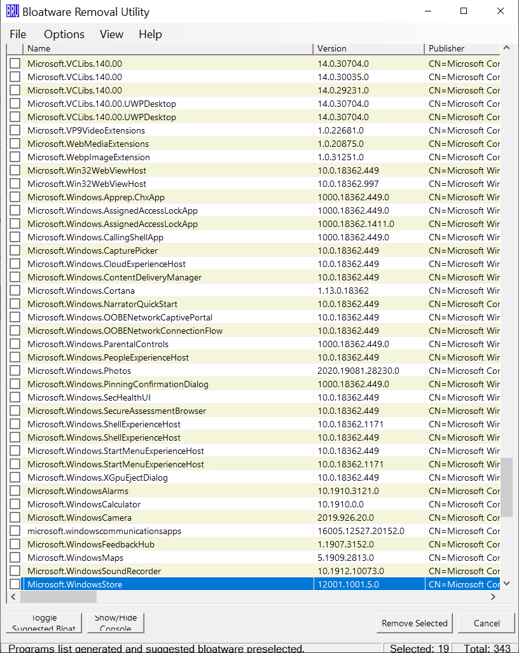Click Cortana version 1.13.0.18362
The image size is (519, 653).
coord(343,291)
